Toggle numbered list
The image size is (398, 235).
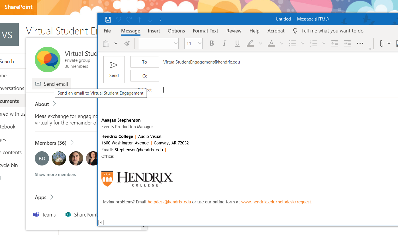click(x=313, y=43)
